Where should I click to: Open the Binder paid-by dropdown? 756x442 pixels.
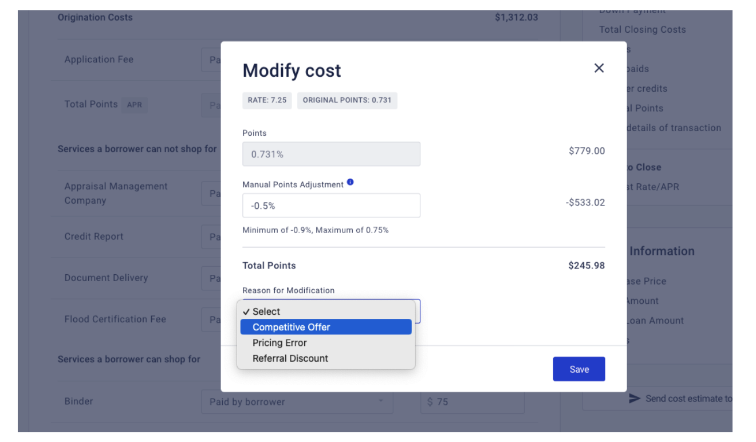coord(297,402)
